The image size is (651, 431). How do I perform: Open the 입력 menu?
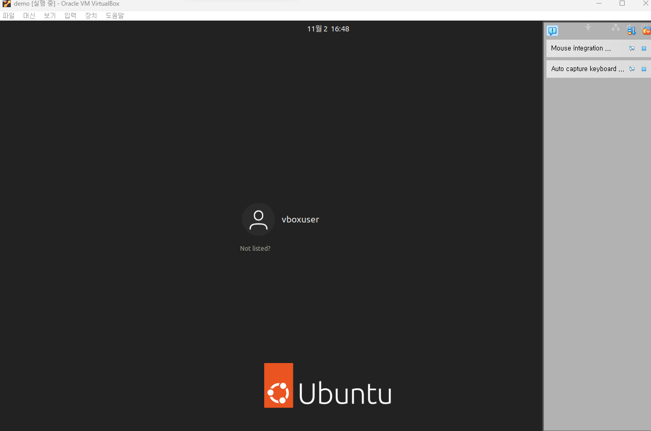71,16
